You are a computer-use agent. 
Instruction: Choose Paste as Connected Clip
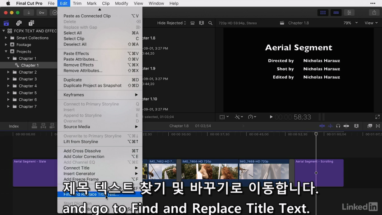[100, 16]
